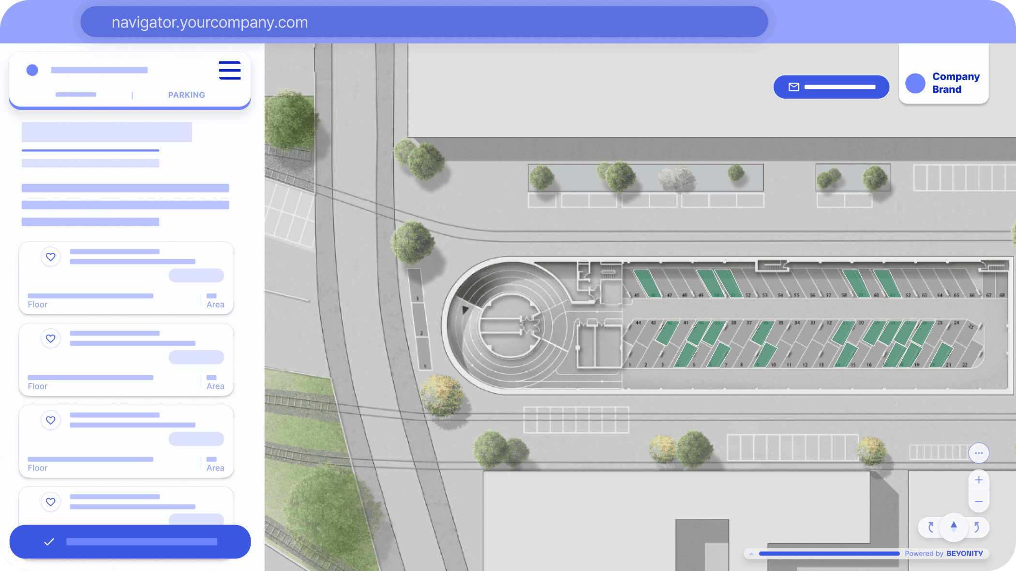Click the heart/favorite icon on first listing
This screenshot has width=1016, height=571.
[50, 257]
